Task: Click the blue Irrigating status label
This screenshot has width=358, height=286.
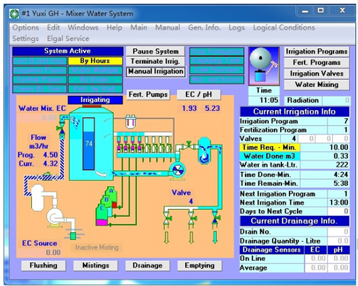Action: click(x=95, y=100)
